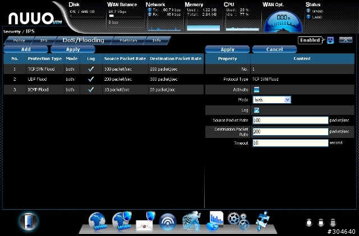Close the panel with the X button
Screen dimensions: 359x236
[346, 40]
